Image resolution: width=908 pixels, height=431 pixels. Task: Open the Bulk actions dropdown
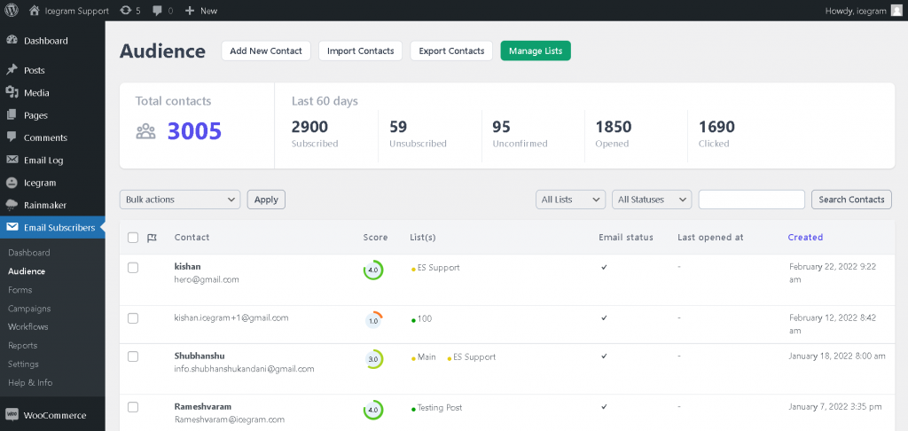point(180,200)
